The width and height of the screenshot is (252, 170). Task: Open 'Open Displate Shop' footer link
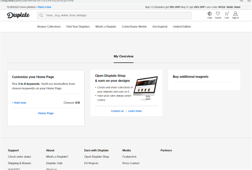coord(97,157)
